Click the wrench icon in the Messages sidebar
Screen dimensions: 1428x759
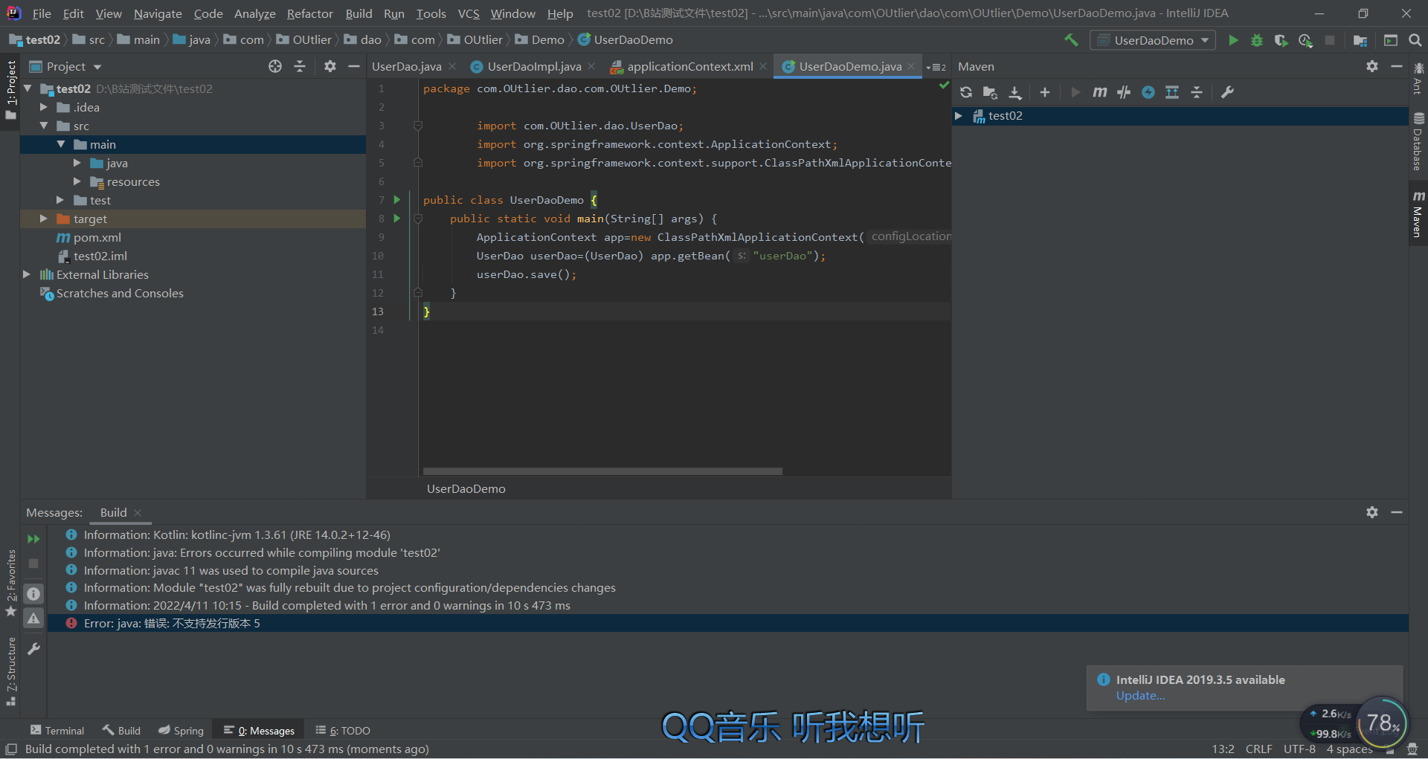point(33,649)
